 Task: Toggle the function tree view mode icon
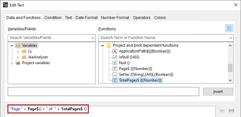tap(229, 28)
